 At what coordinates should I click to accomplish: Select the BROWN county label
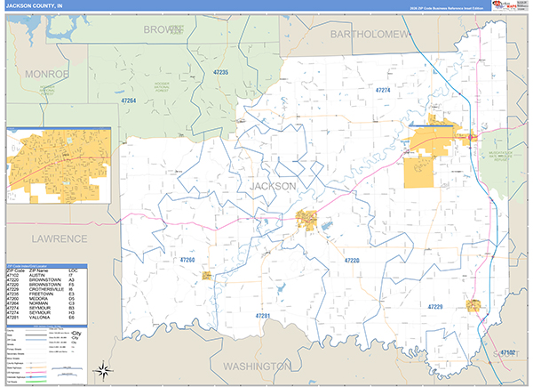163,29
